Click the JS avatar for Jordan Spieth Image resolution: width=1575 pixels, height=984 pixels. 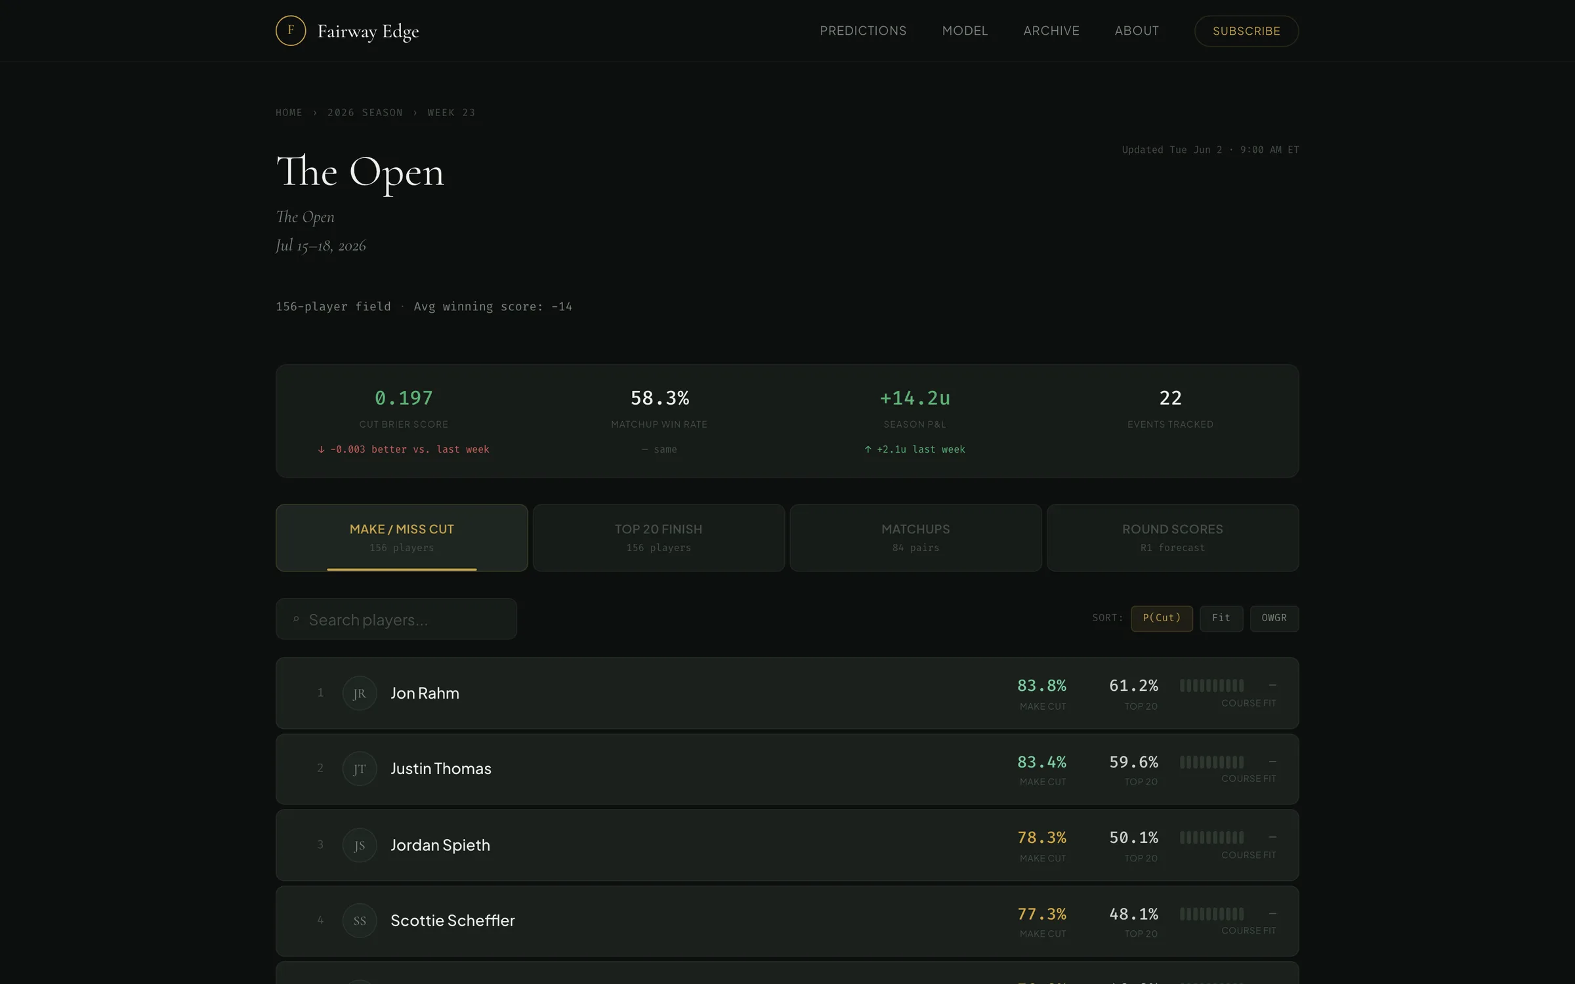pos(360,845)
